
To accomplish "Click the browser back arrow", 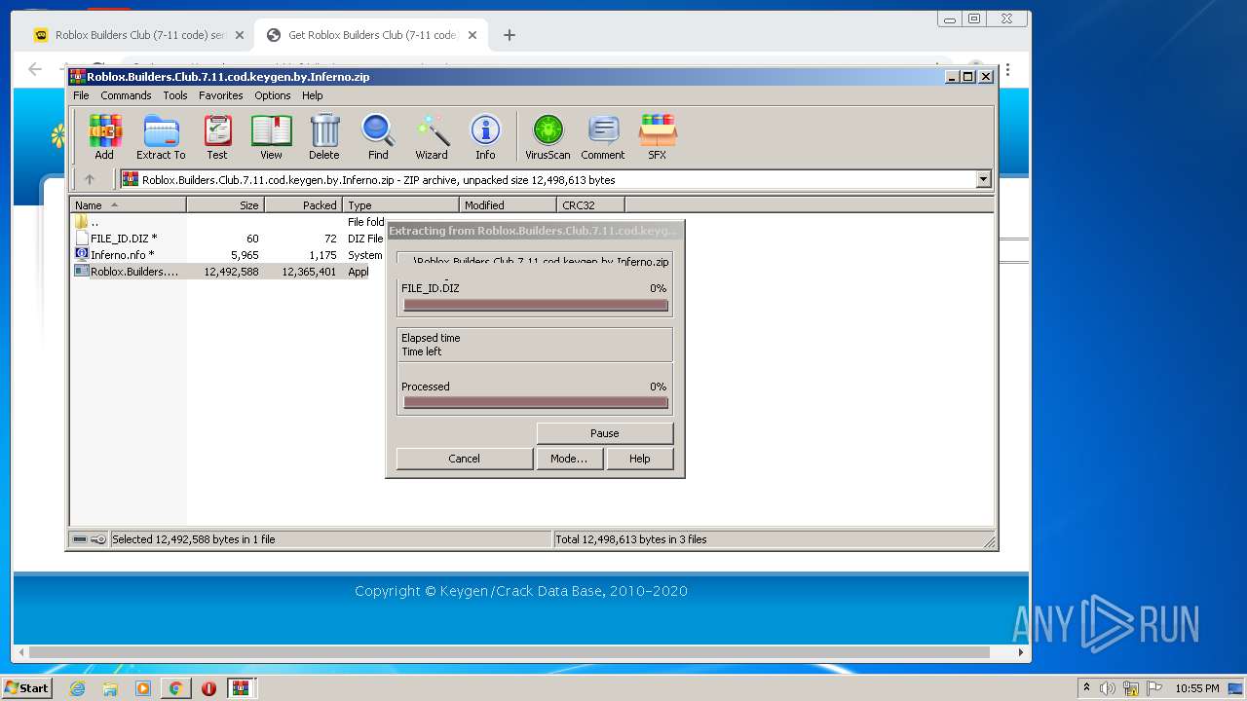I will pos(35,69).
